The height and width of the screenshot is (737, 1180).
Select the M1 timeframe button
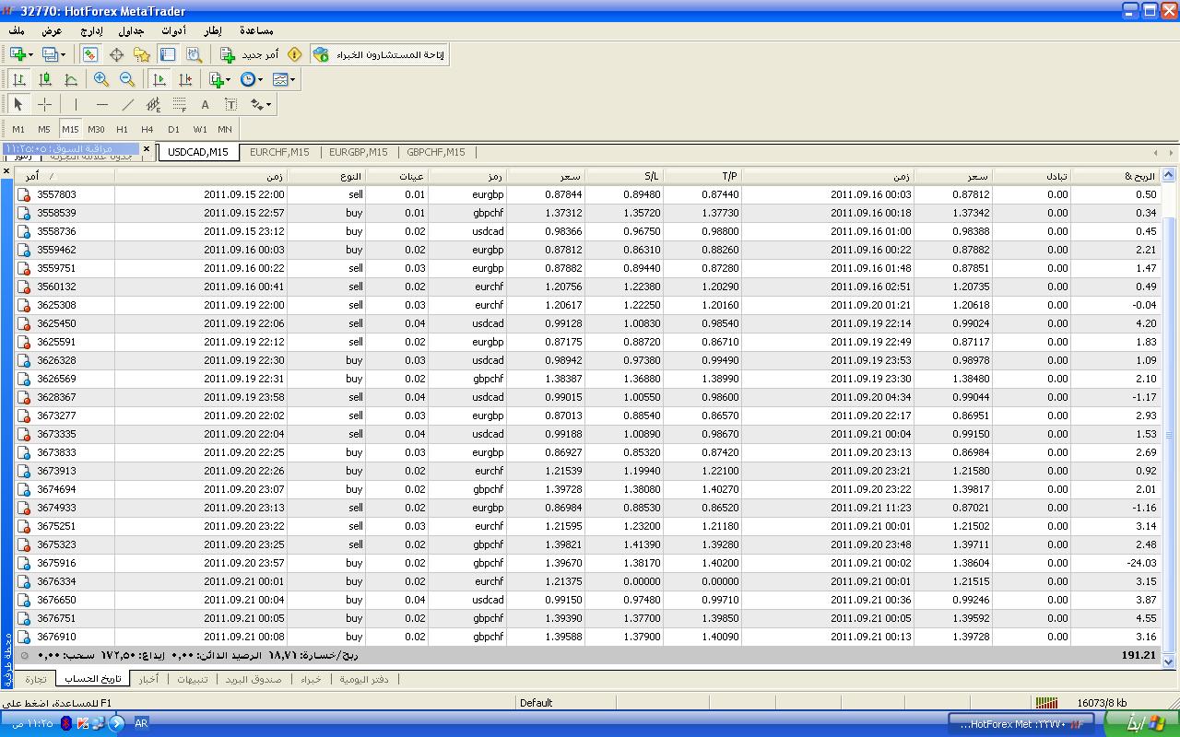tap(18, 129)
